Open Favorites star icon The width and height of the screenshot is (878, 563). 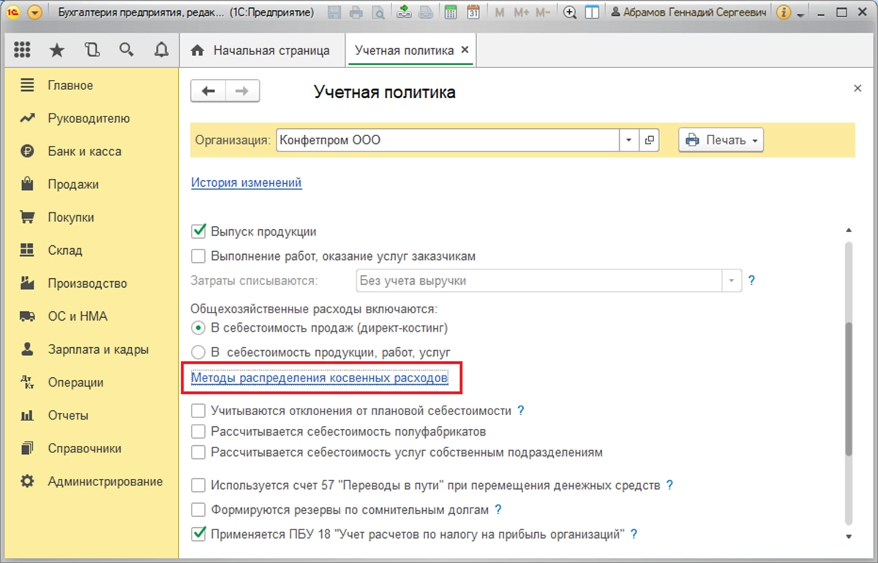(x=56, y=50)
